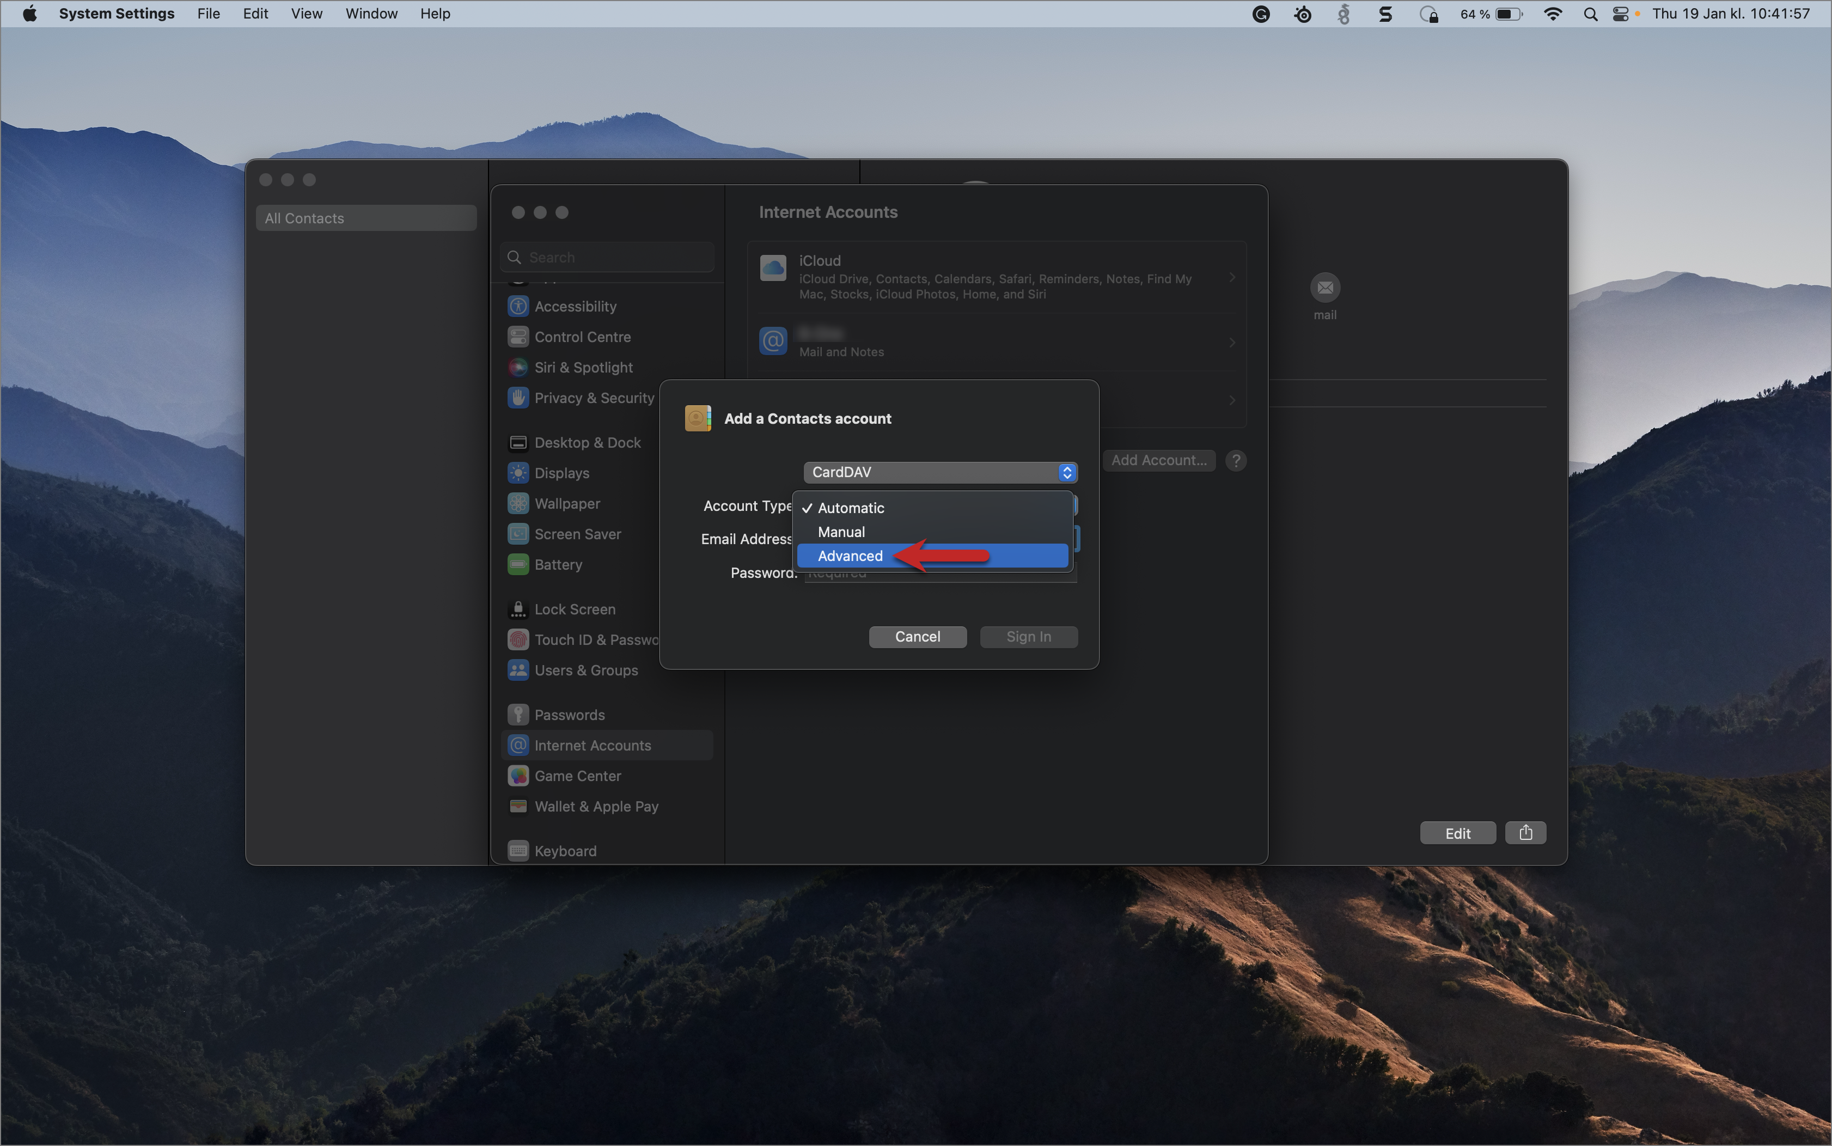Open the CardDAV account type dropdown

pos(941,472)
